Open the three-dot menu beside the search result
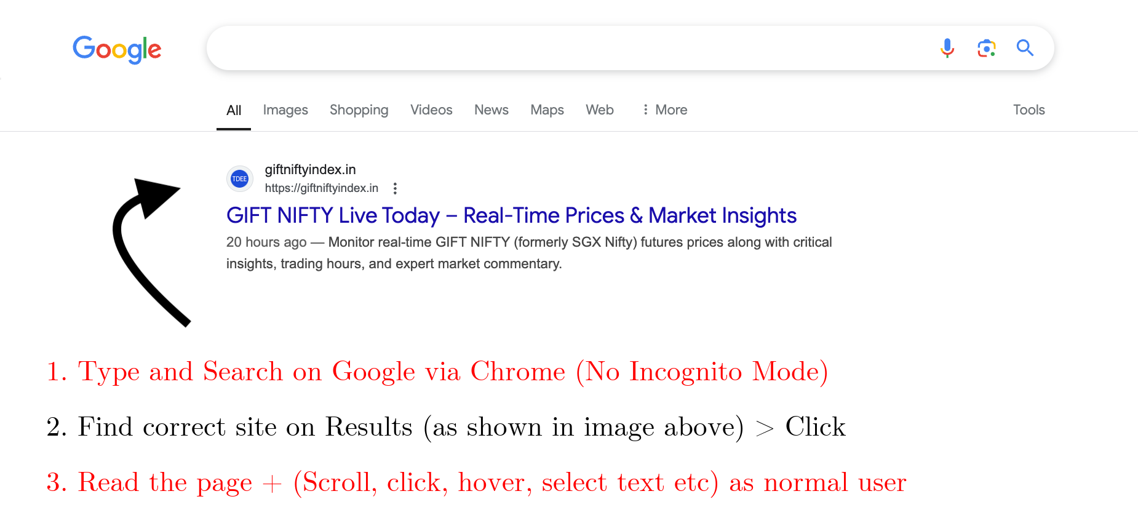Screen dimensions: 1138x523 [x=396, y=188]
